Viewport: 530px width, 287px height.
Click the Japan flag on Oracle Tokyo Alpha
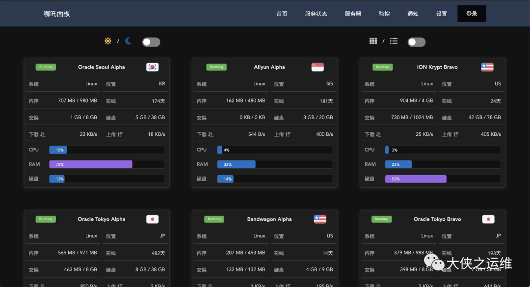tap(153, 219)
